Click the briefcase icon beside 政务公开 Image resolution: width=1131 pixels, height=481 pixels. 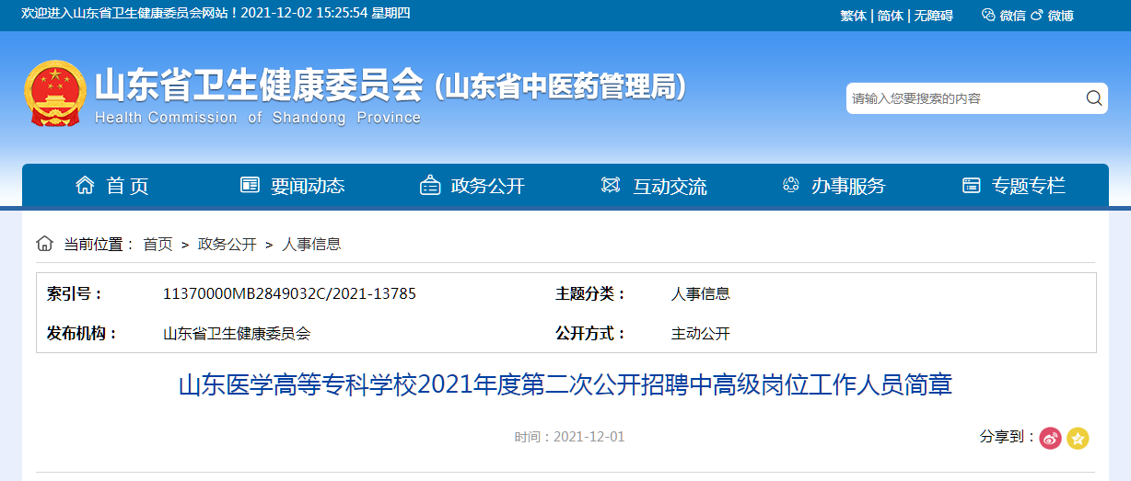(430, 185)
